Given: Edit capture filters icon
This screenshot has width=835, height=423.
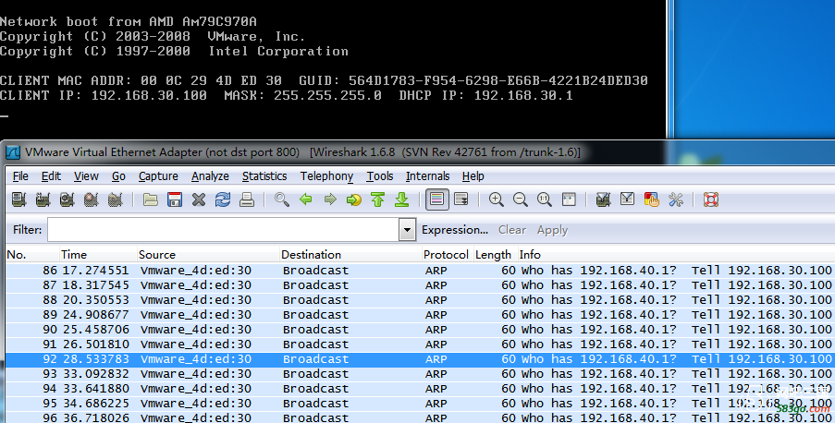Looking at the screenshot, I should click(603, 199).
